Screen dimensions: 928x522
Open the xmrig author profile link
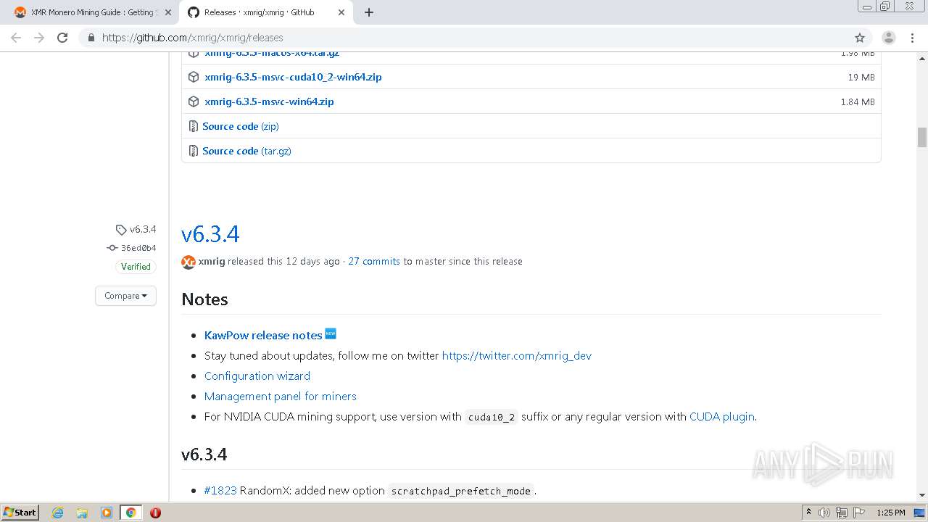coord(212,261)
